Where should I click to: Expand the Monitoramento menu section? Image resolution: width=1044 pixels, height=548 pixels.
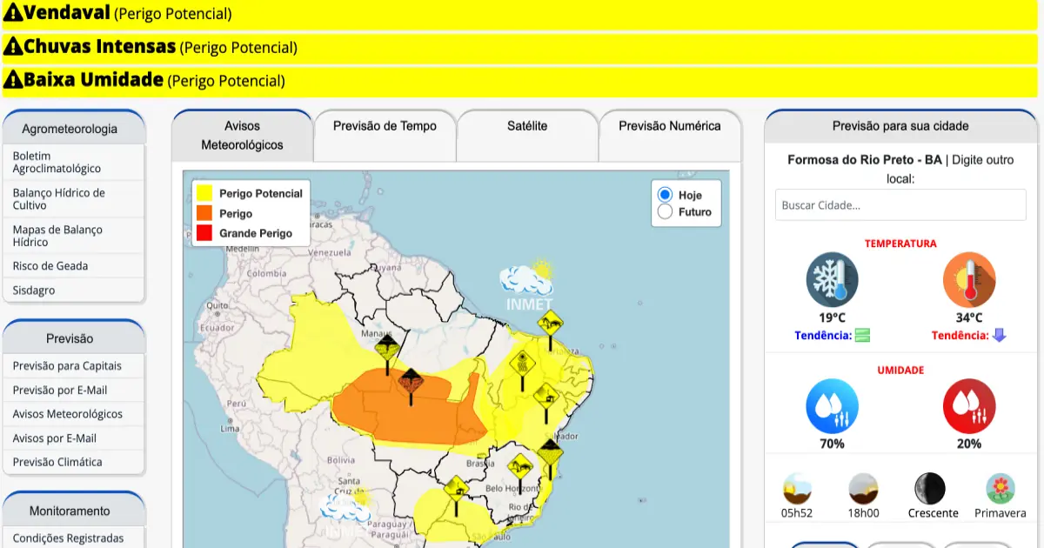pyautogui.click(x=74, y=511)
